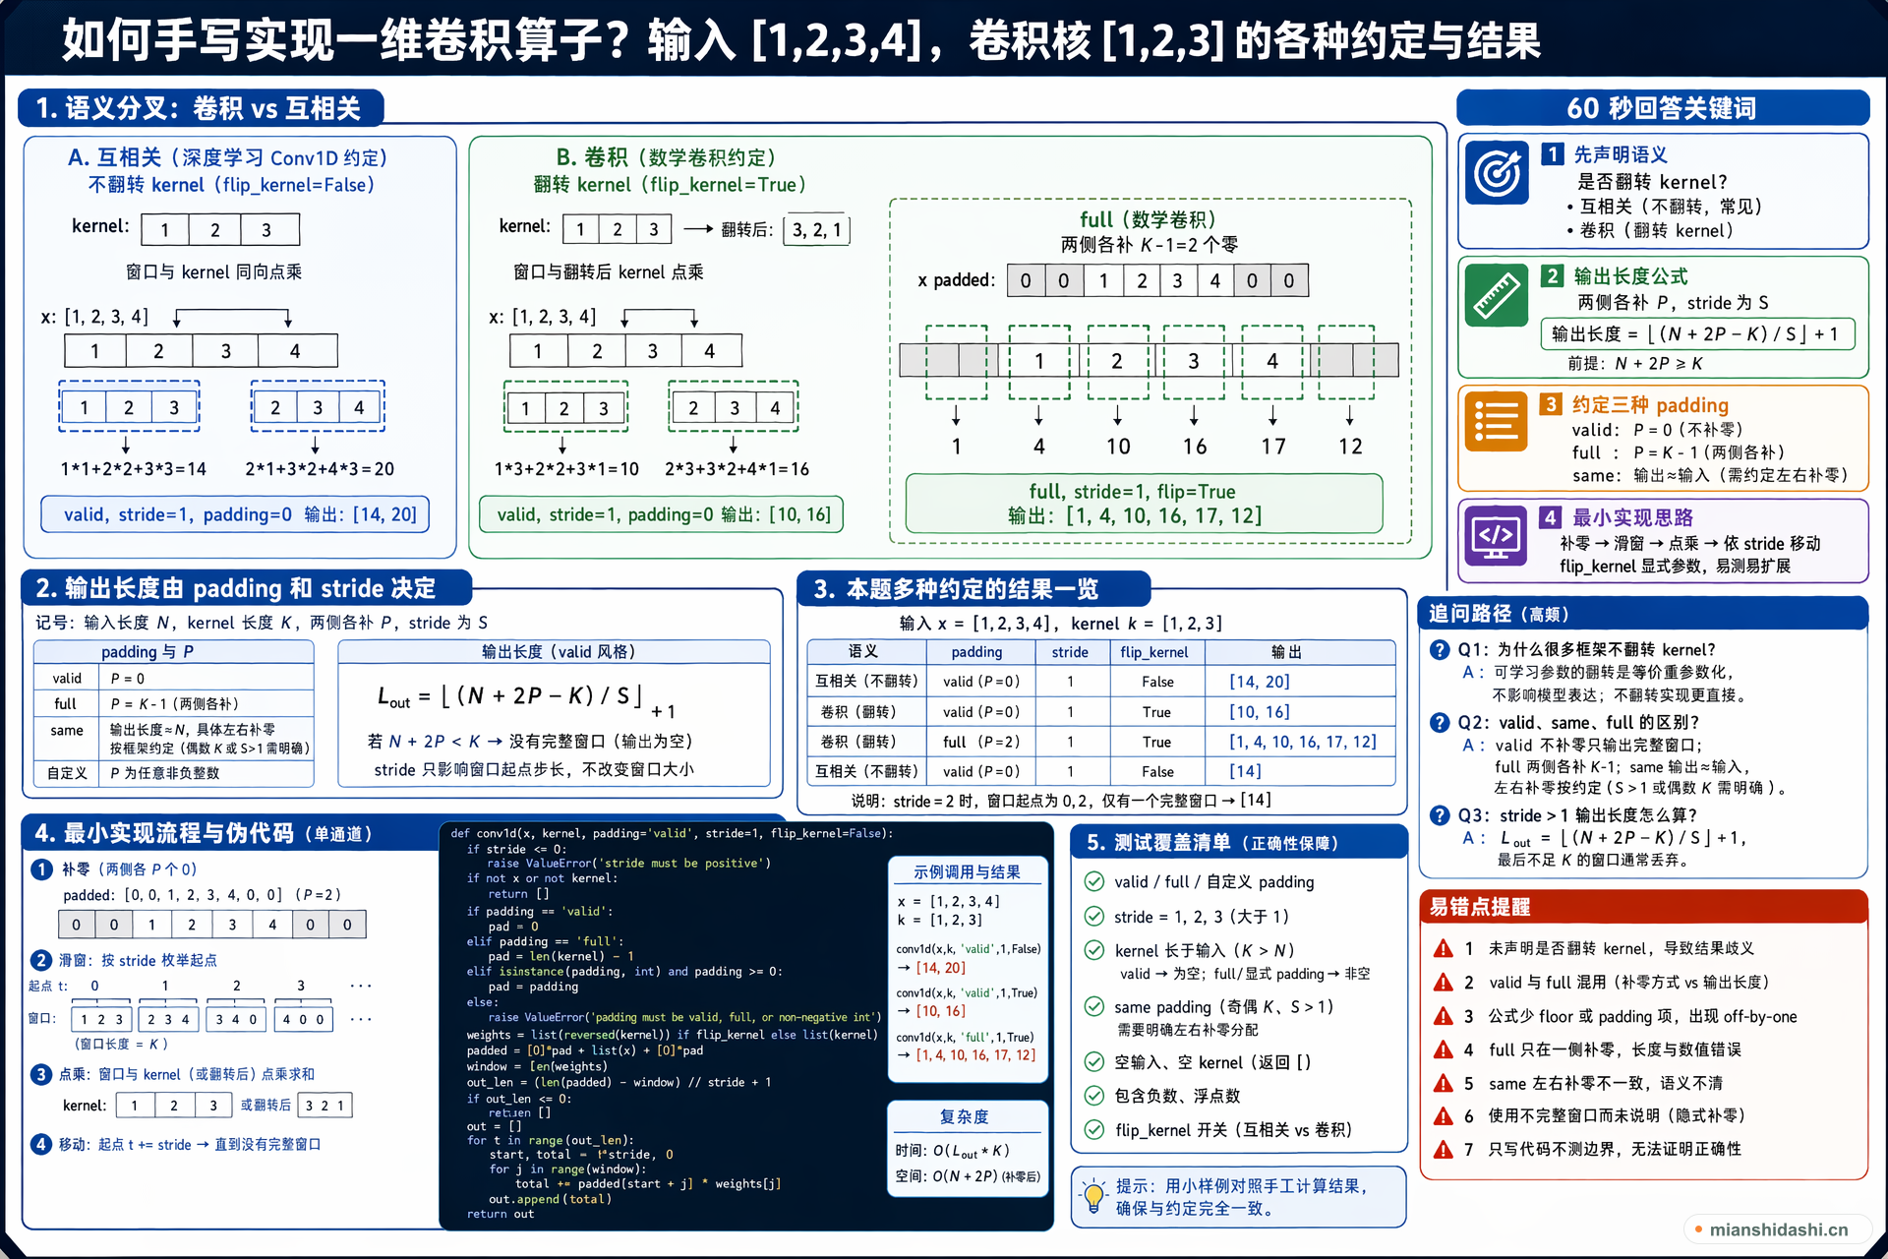Click the blue target icon beside 先声明语义
Viewport: 1888px width, 1259px height.
[x=1497, y=172]
